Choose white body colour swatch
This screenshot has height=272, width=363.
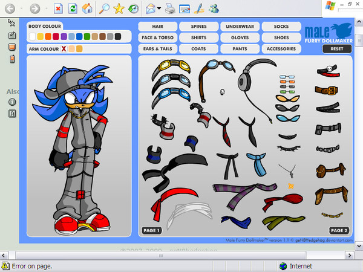(x=33, y=36)
